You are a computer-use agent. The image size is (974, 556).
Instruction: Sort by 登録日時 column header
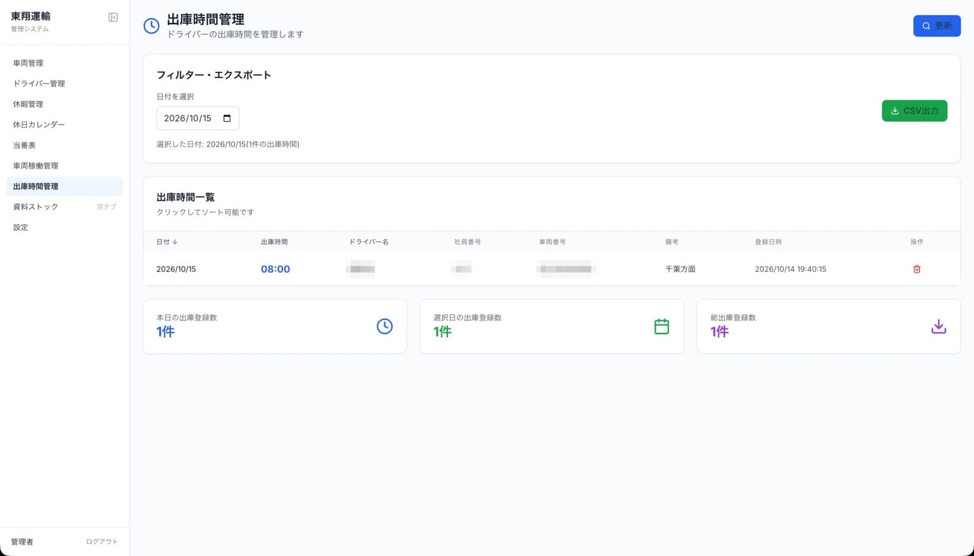tap(768, 242)
